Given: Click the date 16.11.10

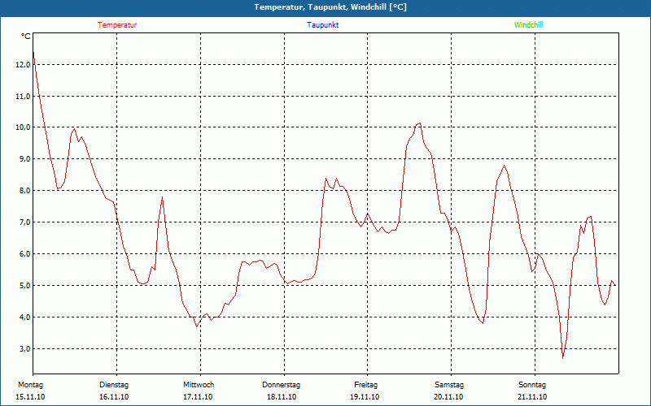Looking at the screenshot, I should 114,397.
